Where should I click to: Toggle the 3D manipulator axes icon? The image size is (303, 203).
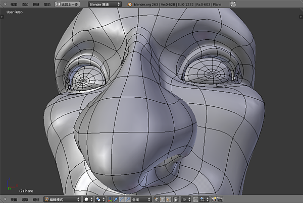click(x=111, y=199)
